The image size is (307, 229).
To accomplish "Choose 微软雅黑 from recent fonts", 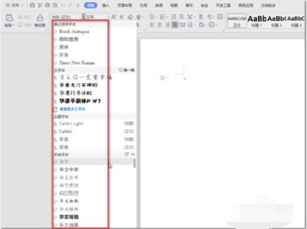I will coord(69,39).
